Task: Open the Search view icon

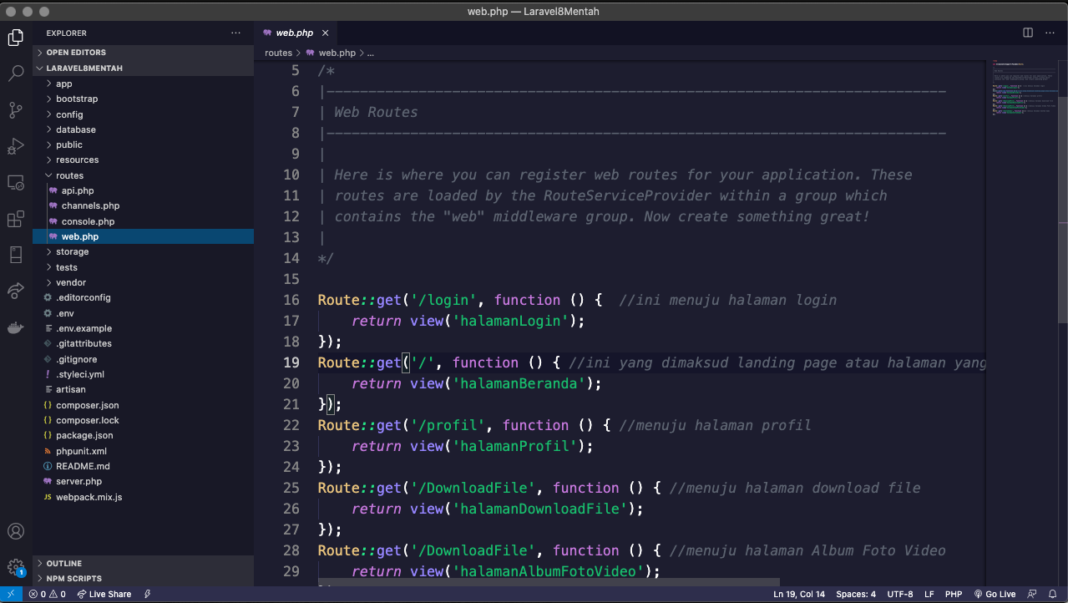Action: pyautogui.click(x=16, y=73)
